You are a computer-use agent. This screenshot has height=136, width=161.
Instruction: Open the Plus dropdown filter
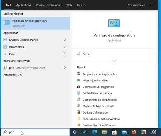coord(81,5)
